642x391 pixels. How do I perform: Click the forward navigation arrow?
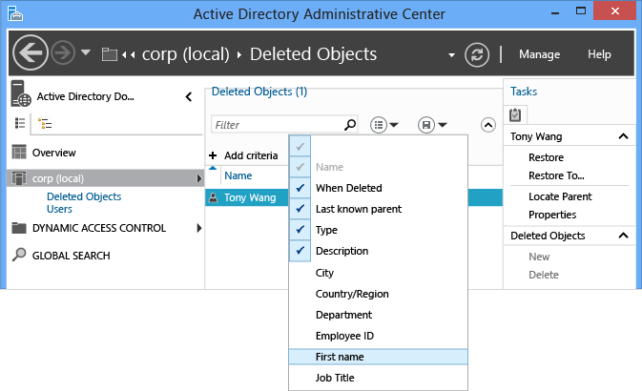pyautogui.click(x=63, y=52)
